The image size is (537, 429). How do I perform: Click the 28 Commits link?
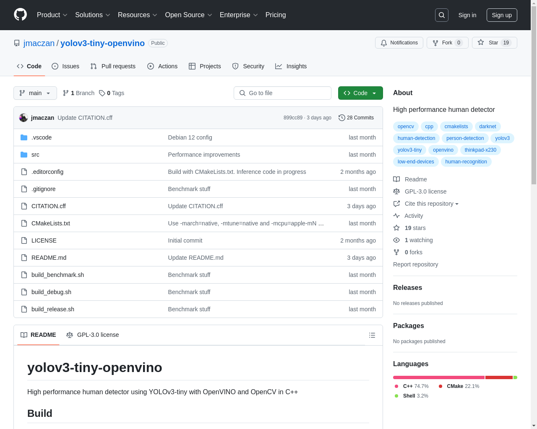pos(356,118)
